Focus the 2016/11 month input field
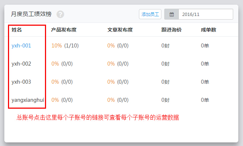 click(205, 14)
